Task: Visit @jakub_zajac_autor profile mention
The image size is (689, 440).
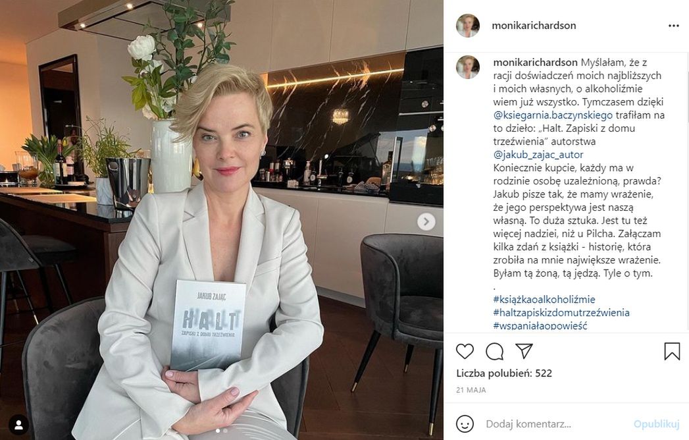Action: point(538,155)
